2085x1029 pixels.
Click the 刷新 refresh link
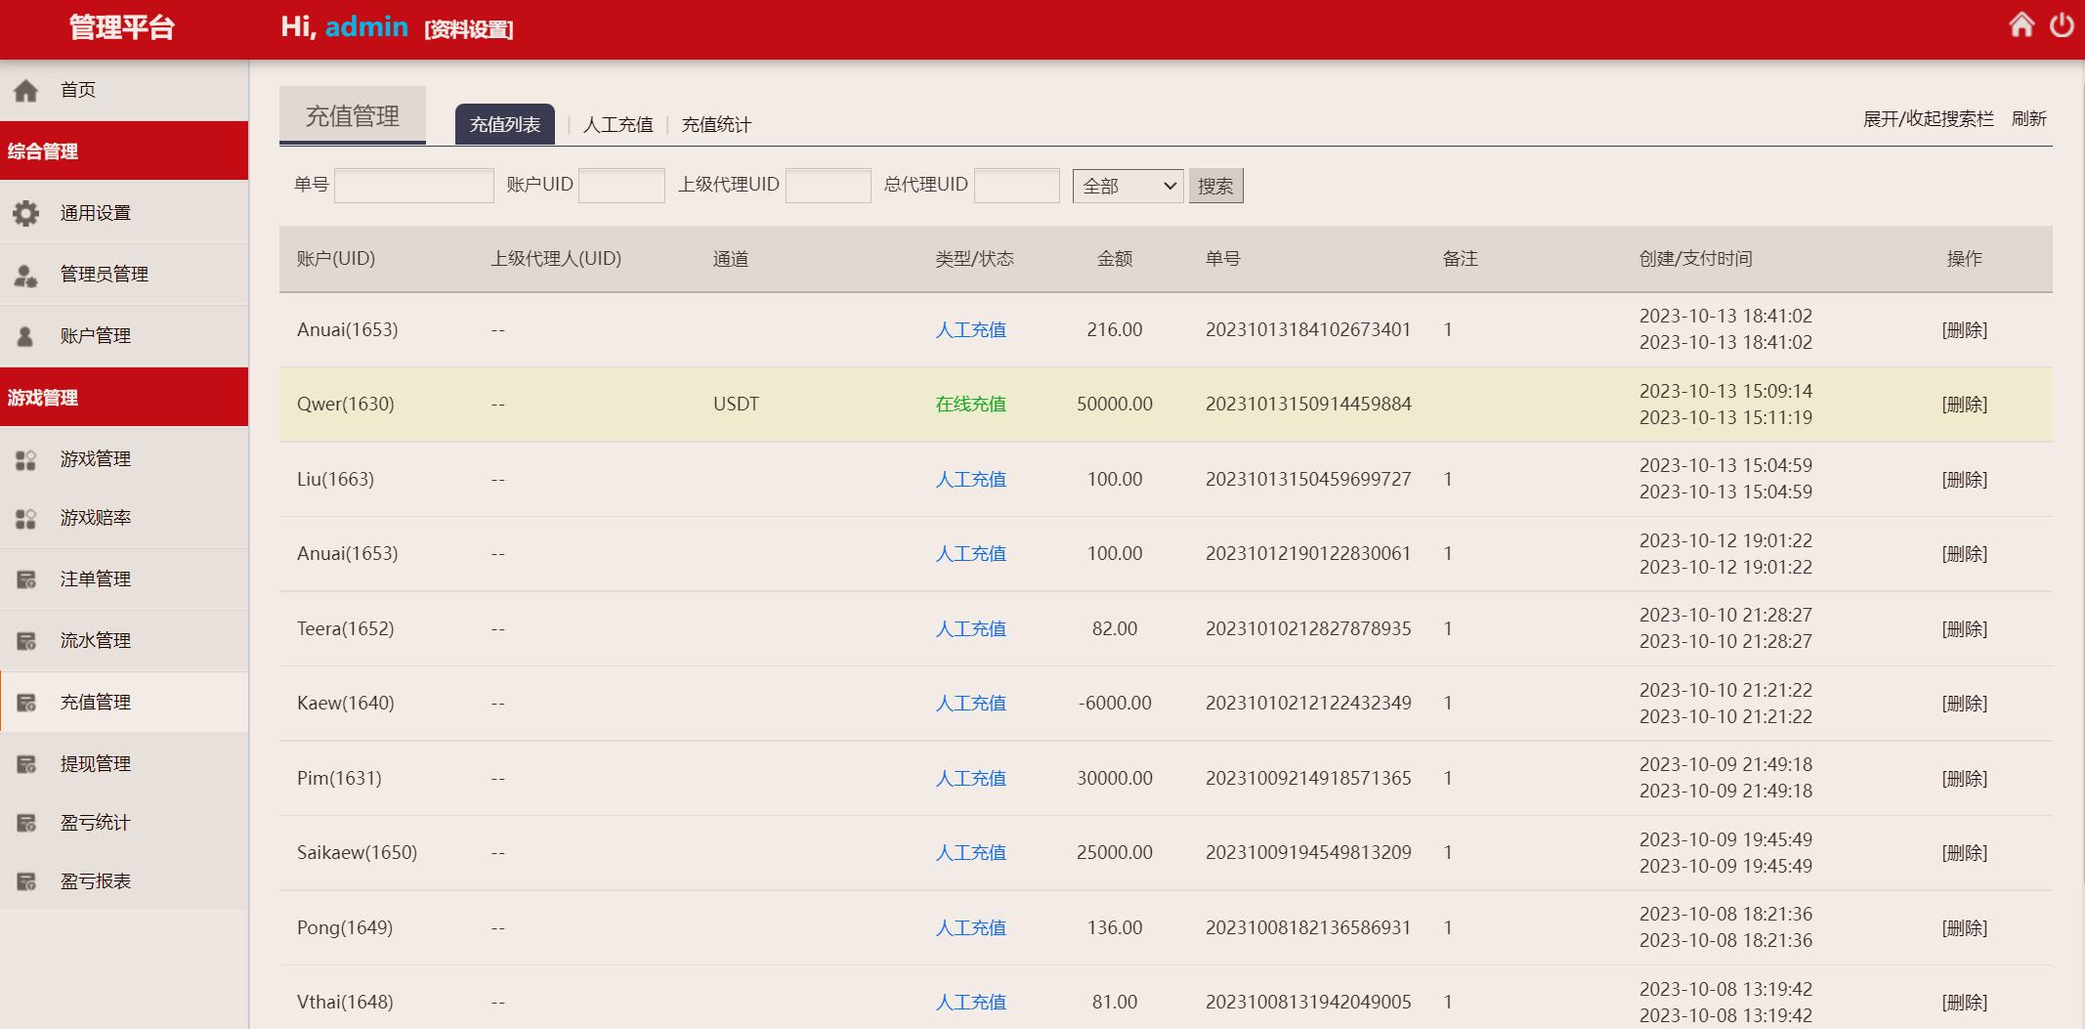(2029, 119)
